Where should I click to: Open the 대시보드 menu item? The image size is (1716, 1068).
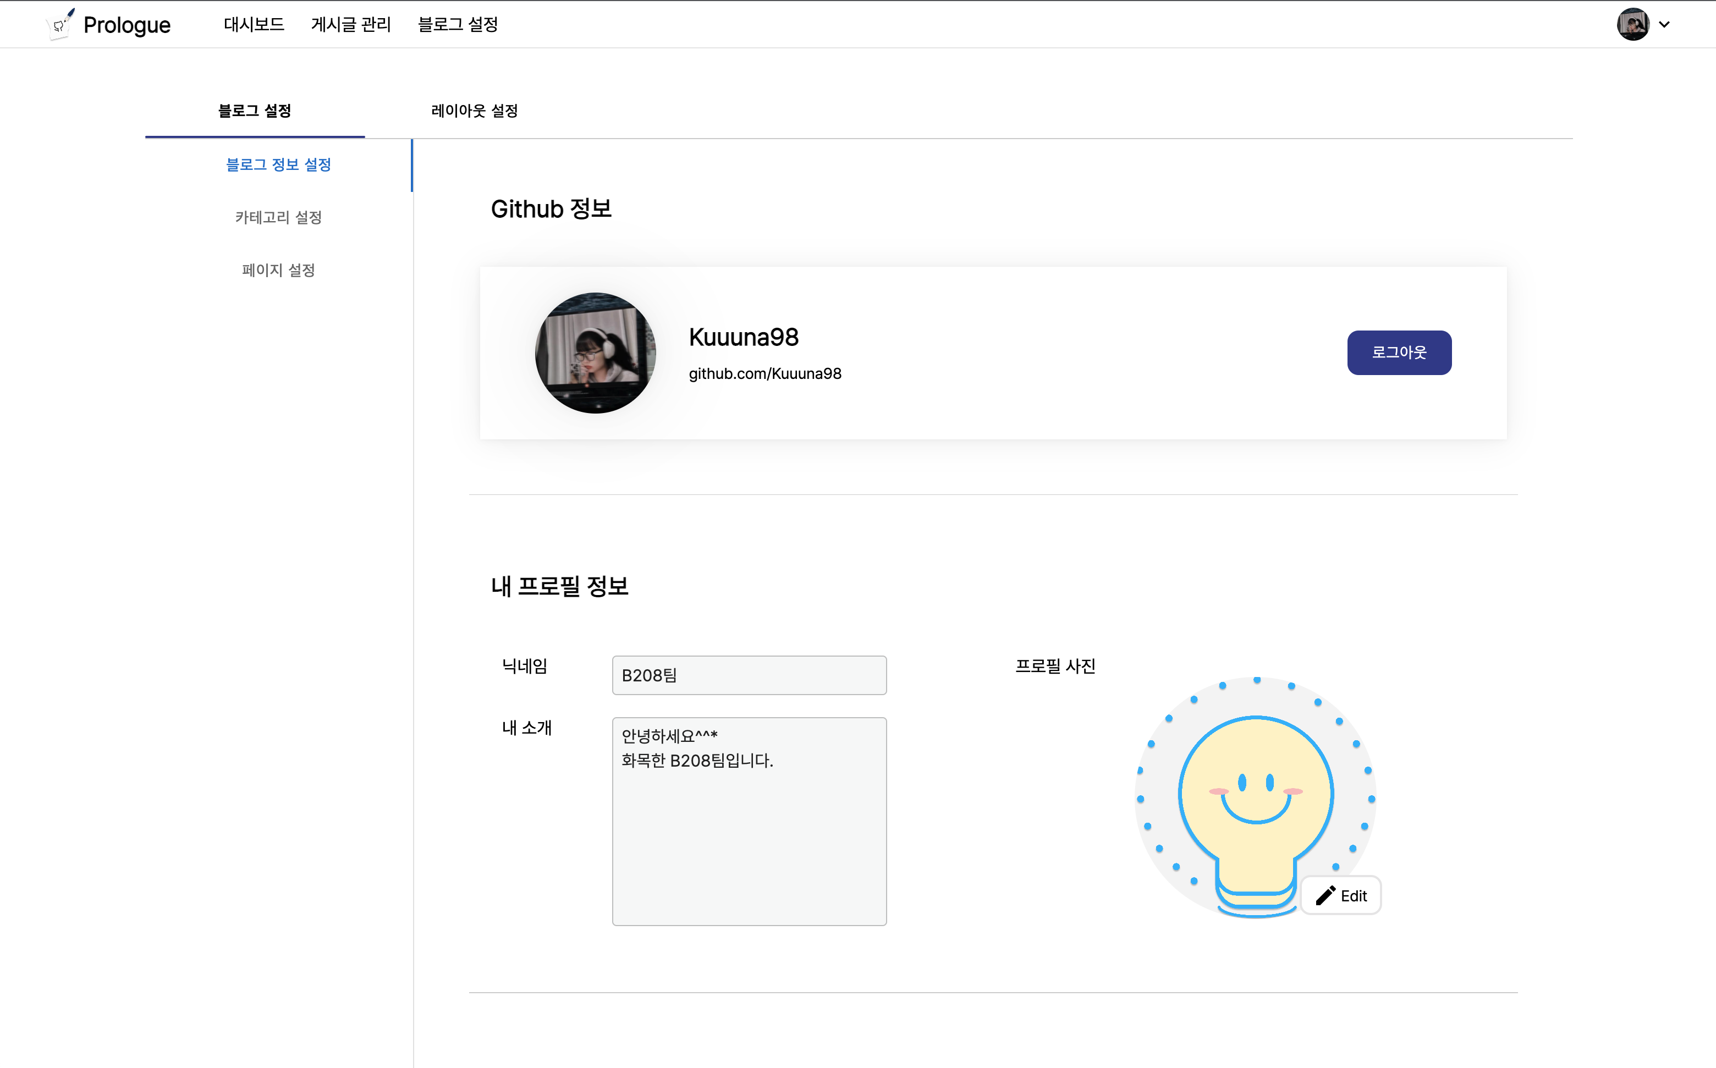coord(254,24)
